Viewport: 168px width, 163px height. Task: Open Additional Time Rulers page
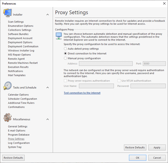(21, 103)
